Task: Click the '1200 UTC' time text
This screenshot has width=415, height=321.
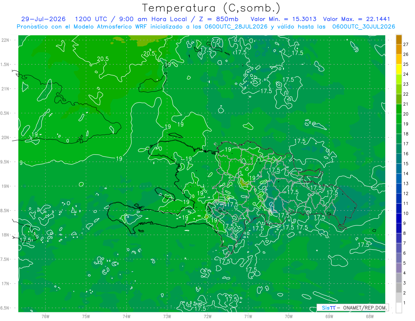Action: coord(92,19)
